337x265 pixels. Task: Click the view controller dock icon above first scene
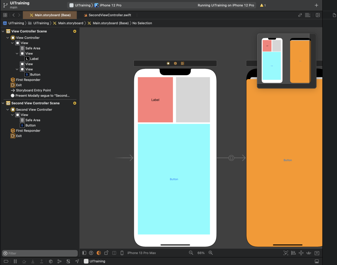point(168,63)
